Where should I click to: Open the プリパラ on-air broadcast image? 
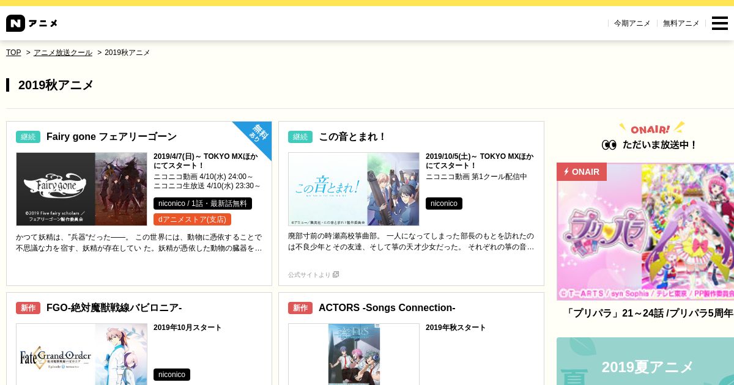(645, 232)
